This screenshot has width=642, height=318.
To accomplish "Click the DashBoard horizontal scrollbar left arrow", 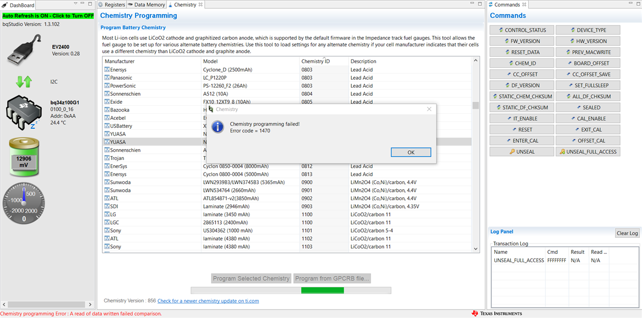I will point(5,304).
